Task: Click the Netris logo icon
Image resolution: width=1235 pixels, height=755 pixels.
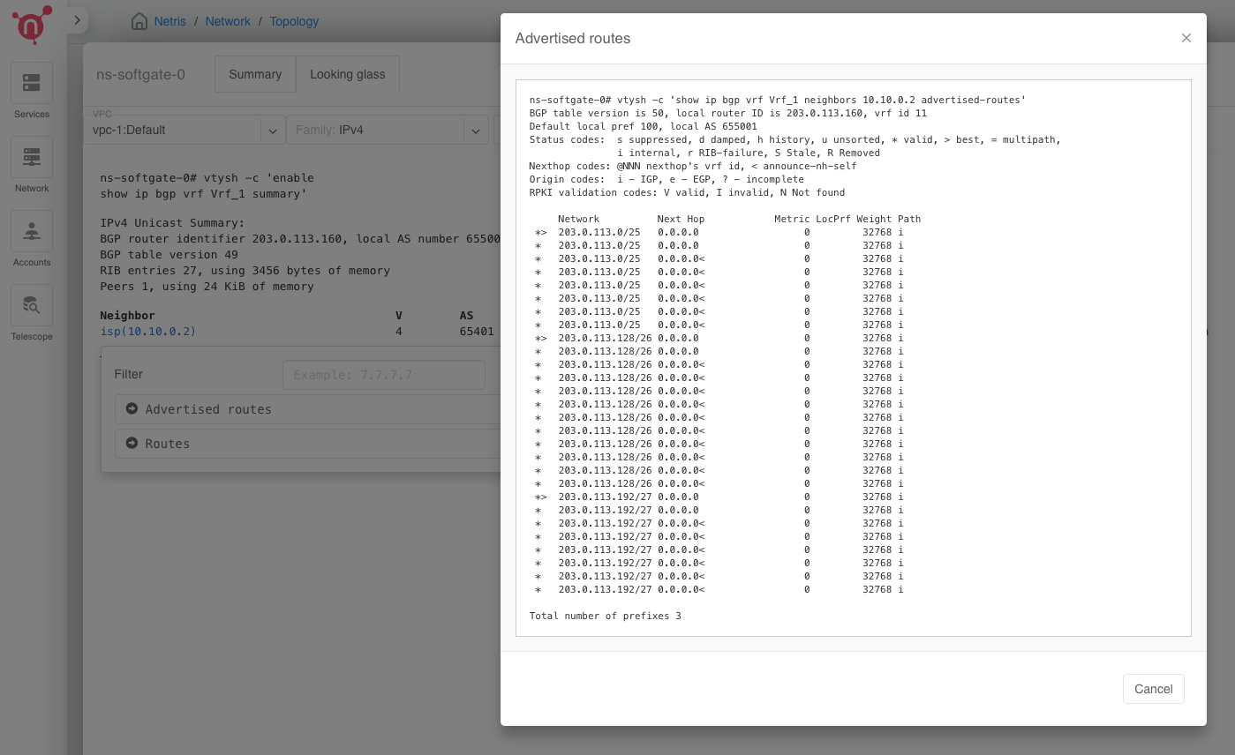Action: click(x=32, y=25)
